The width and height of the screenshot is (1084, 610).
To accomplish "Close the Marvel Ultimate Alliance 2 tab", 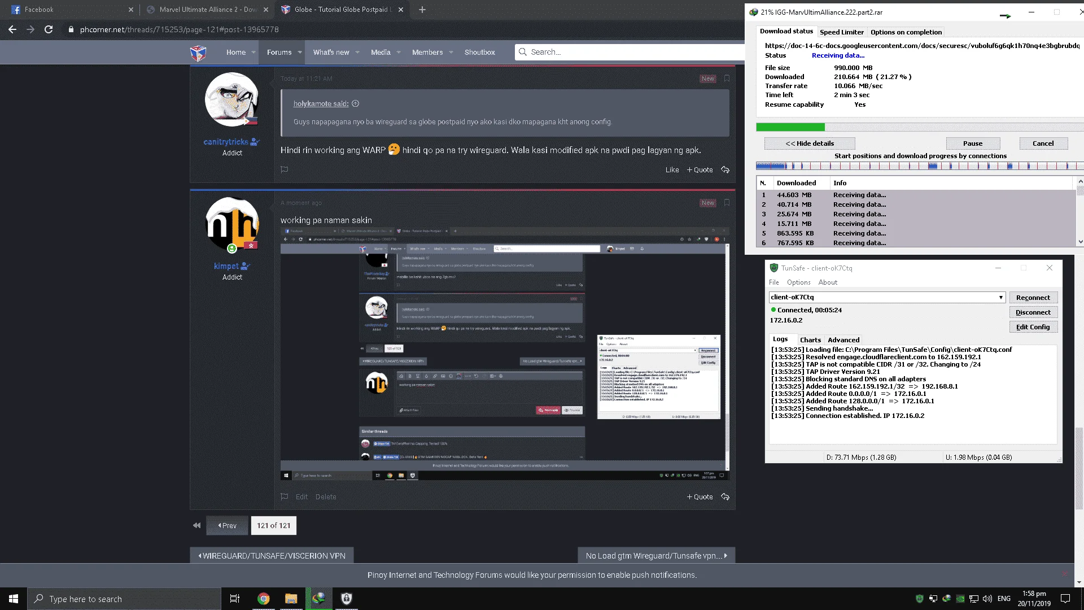I will (x=266, y=10).
